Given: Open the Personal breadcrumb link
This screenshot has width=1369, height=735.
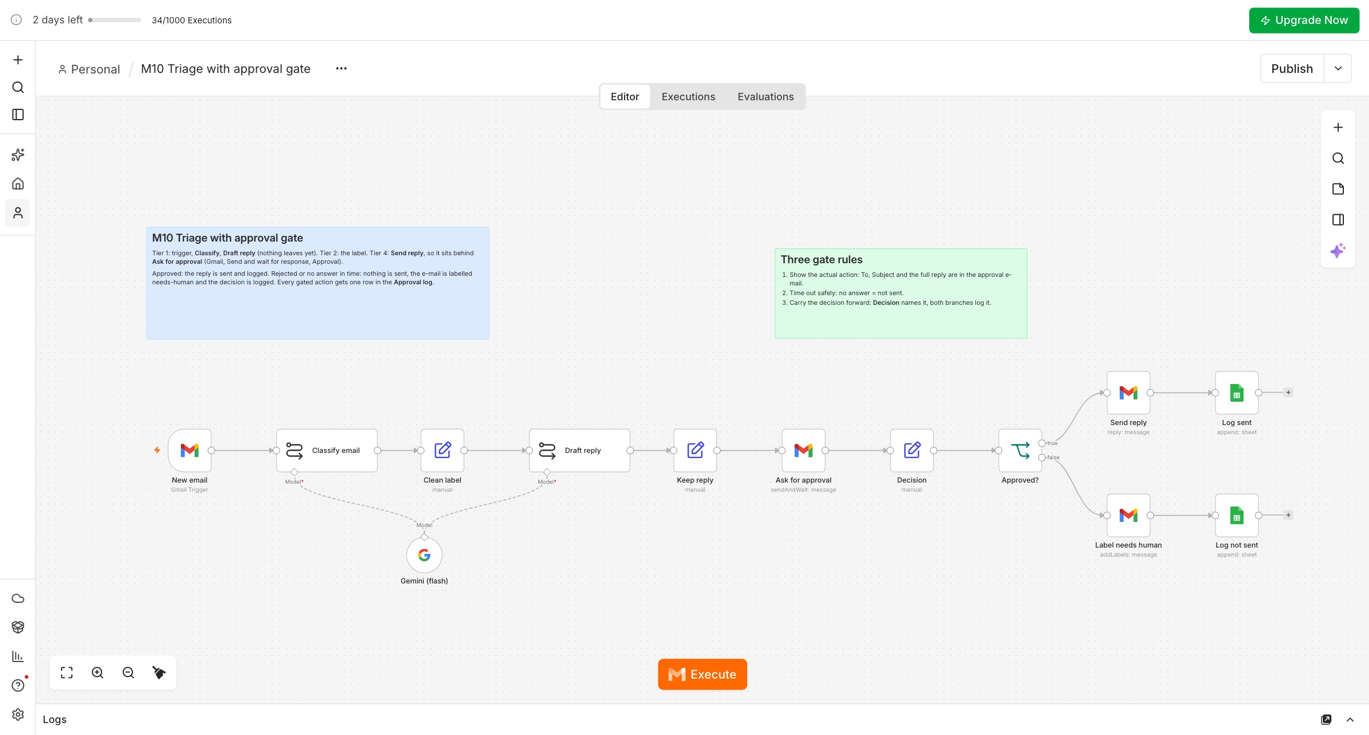Looking at the screenshot, I should 89,69.
